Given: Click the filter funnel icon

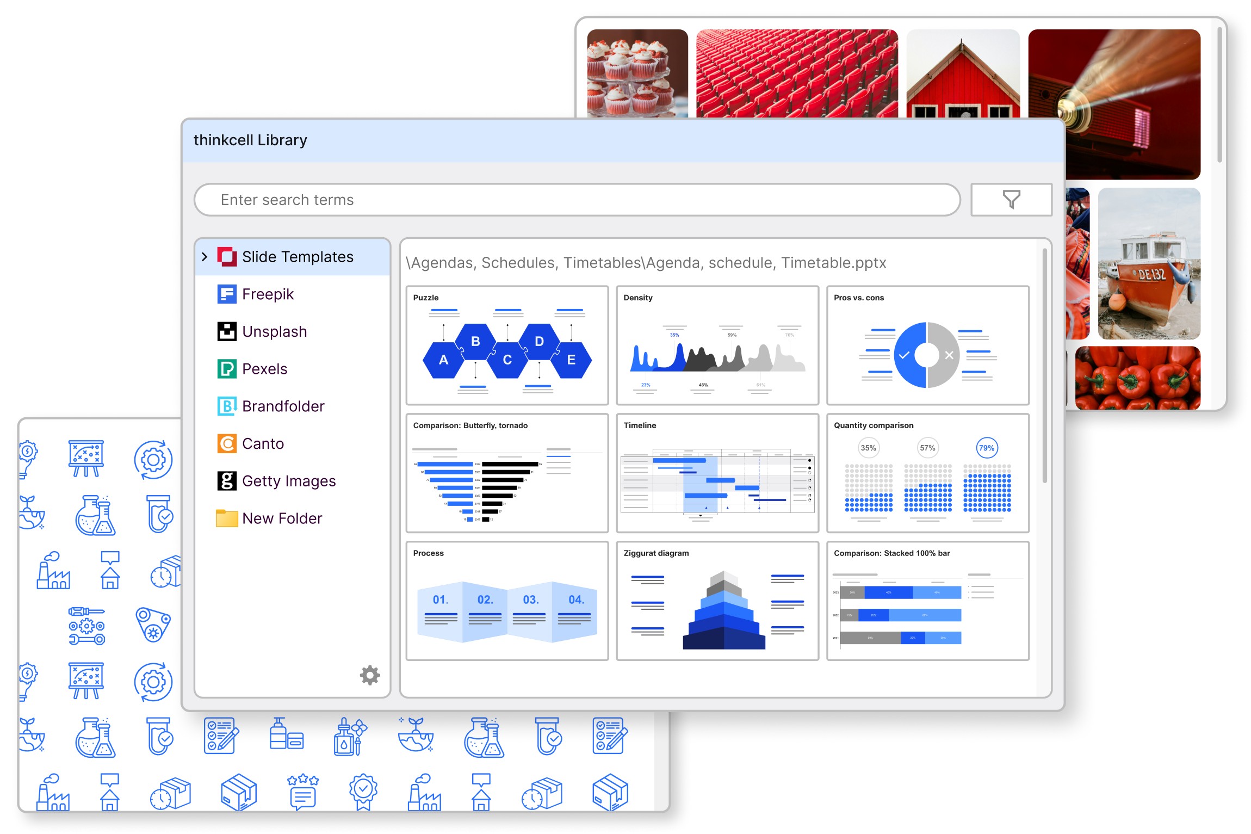Looking at the screenshot, I should 1011,199.
